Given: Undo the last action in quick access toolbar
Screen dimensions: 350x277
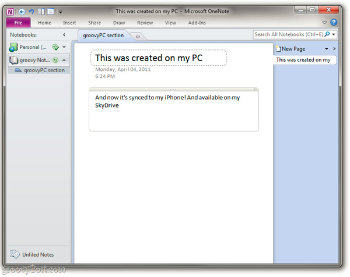Looking at the screenshot, I should click(32, 12).
